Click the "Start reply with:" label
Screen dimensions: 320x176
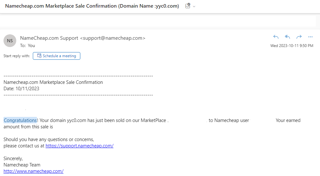coord(17,56)
